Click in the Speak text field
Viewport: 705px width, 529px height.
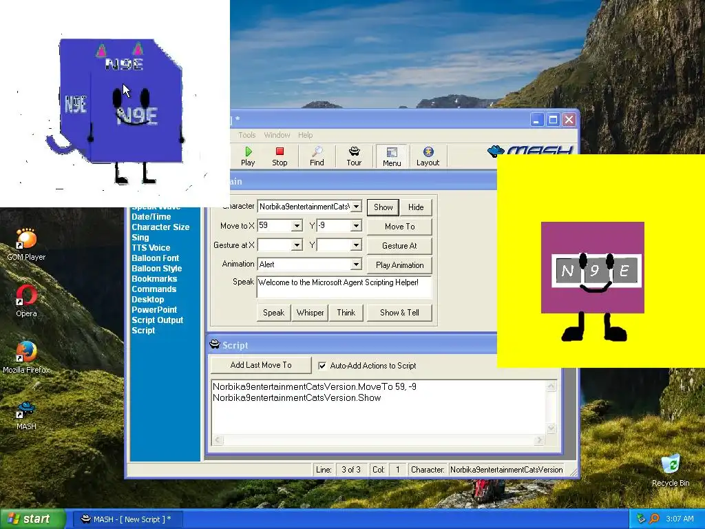coord(344,287)
